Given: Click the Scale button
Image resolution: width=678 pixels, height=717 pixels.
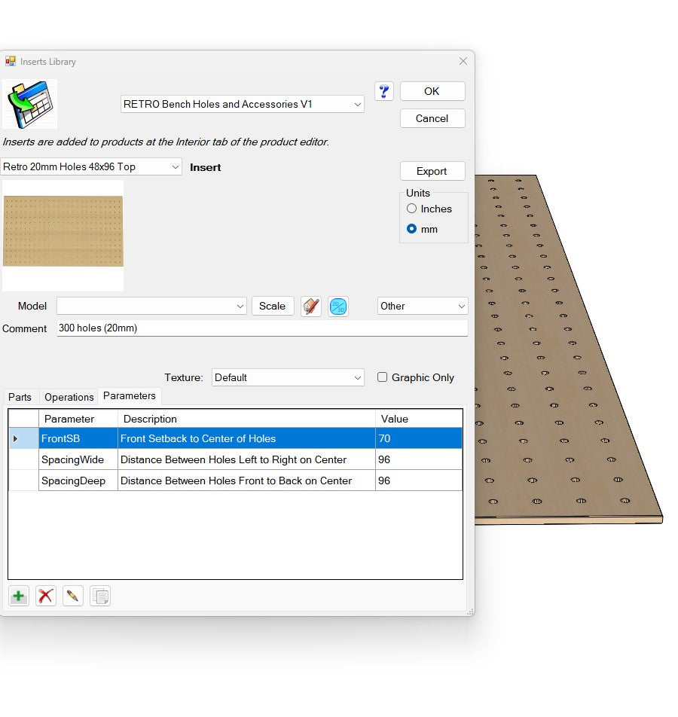Looking at the screenshot, I should [272, 306].
